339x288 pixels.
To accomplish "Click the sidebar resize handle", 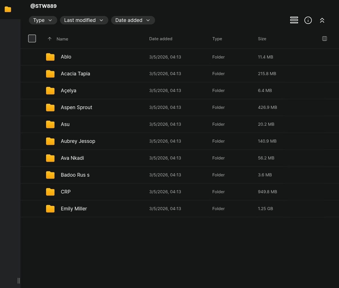I will pyautogui.click(x=19, y=280).
